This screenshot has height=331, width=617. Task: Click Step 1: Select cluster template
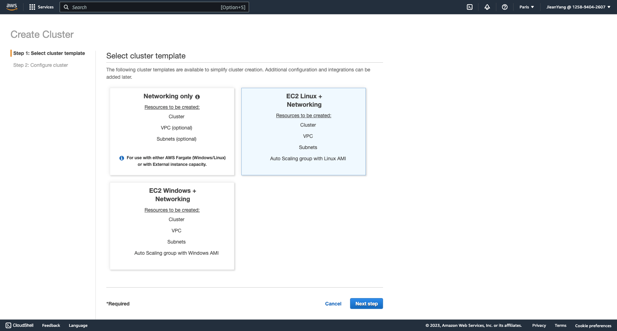[49, 53]
